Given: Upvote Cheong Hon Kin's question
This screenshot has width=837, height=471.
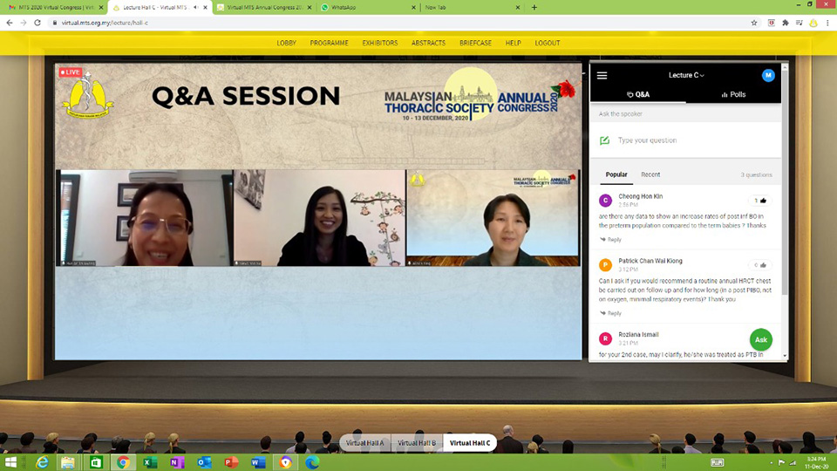Looking at the screenshot, I should [x=759, y=201].
